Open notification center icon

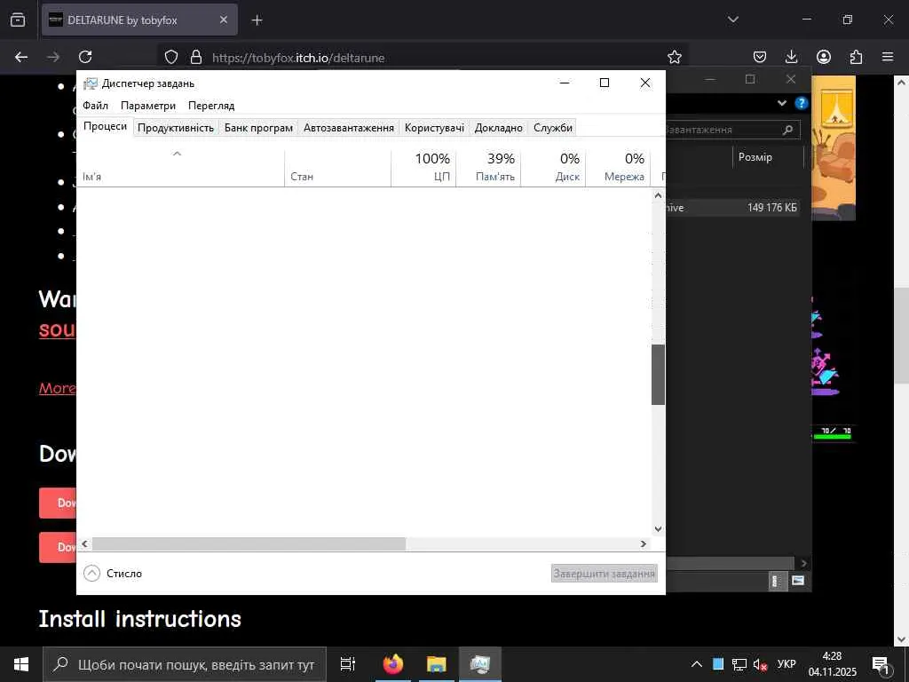(881, 664)
